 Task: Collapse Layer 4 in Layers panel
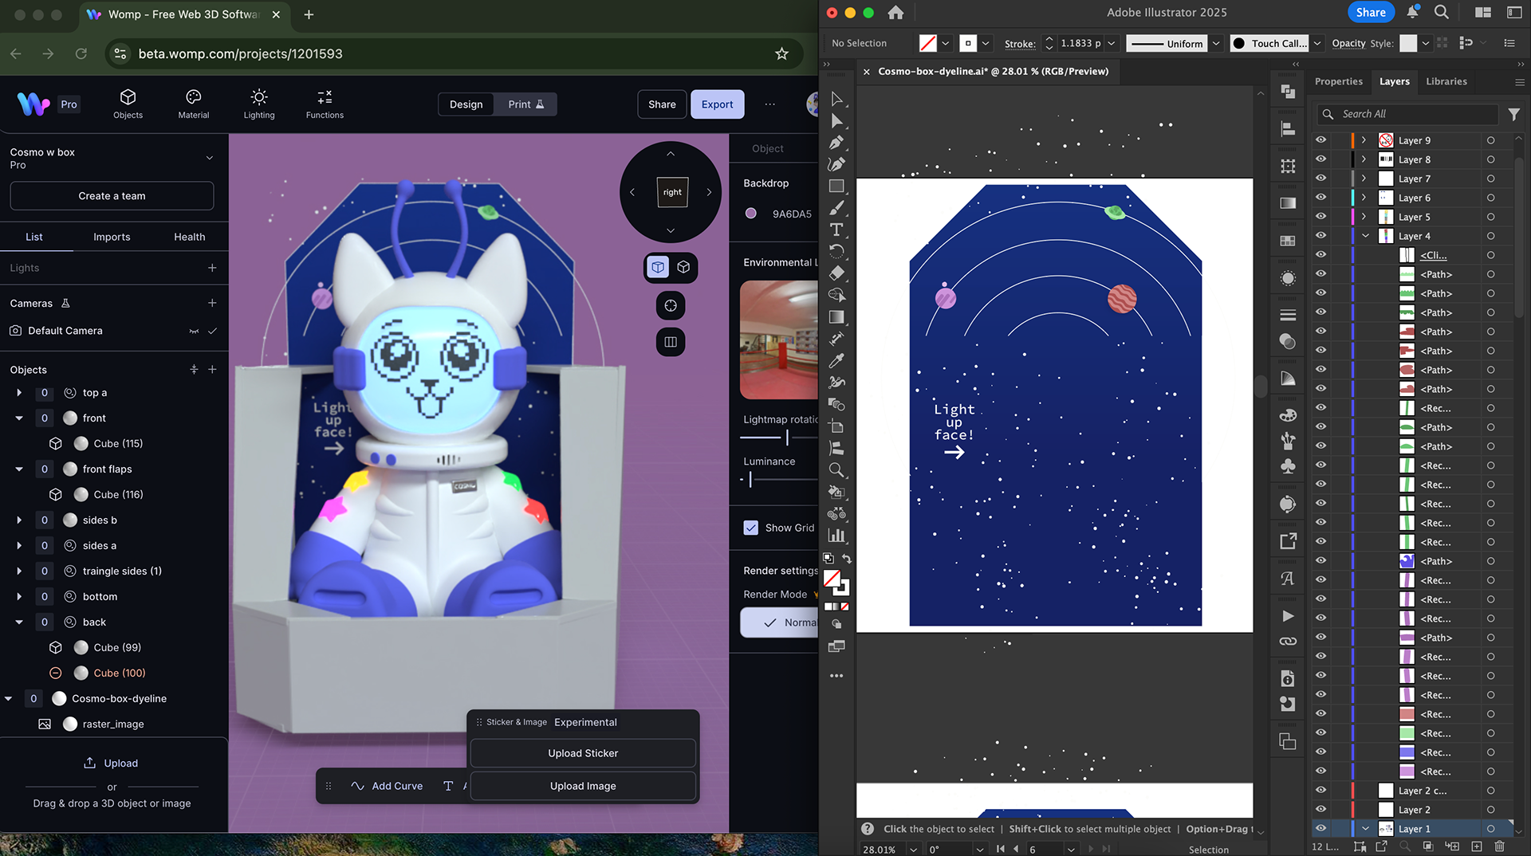point(1365,236)
